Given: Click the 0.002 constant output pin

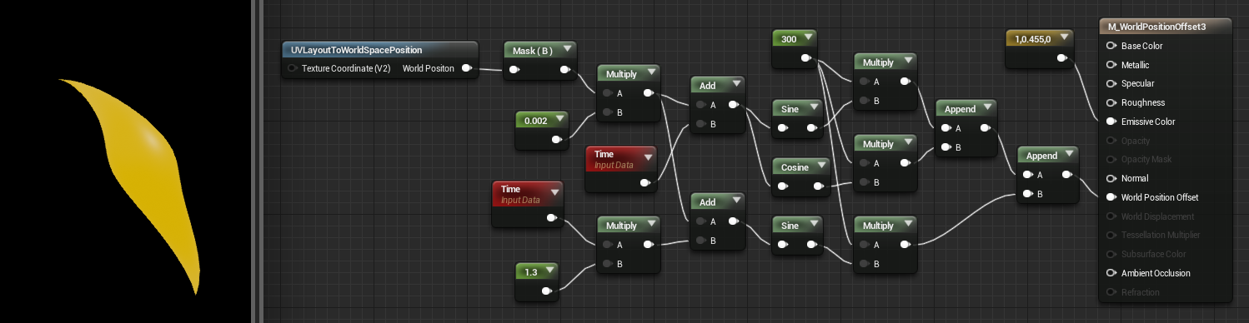Looking at the screenshot, I should point(557,139).
